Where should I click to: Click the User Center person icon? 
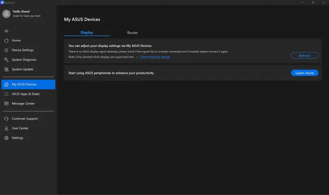(x=6, y=128)
